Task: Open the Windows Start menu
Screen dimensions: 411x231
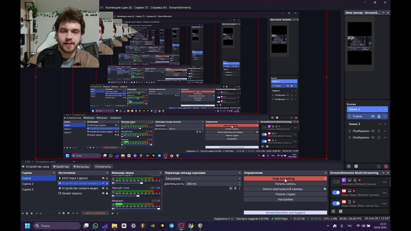Action: tap(27, 226)
